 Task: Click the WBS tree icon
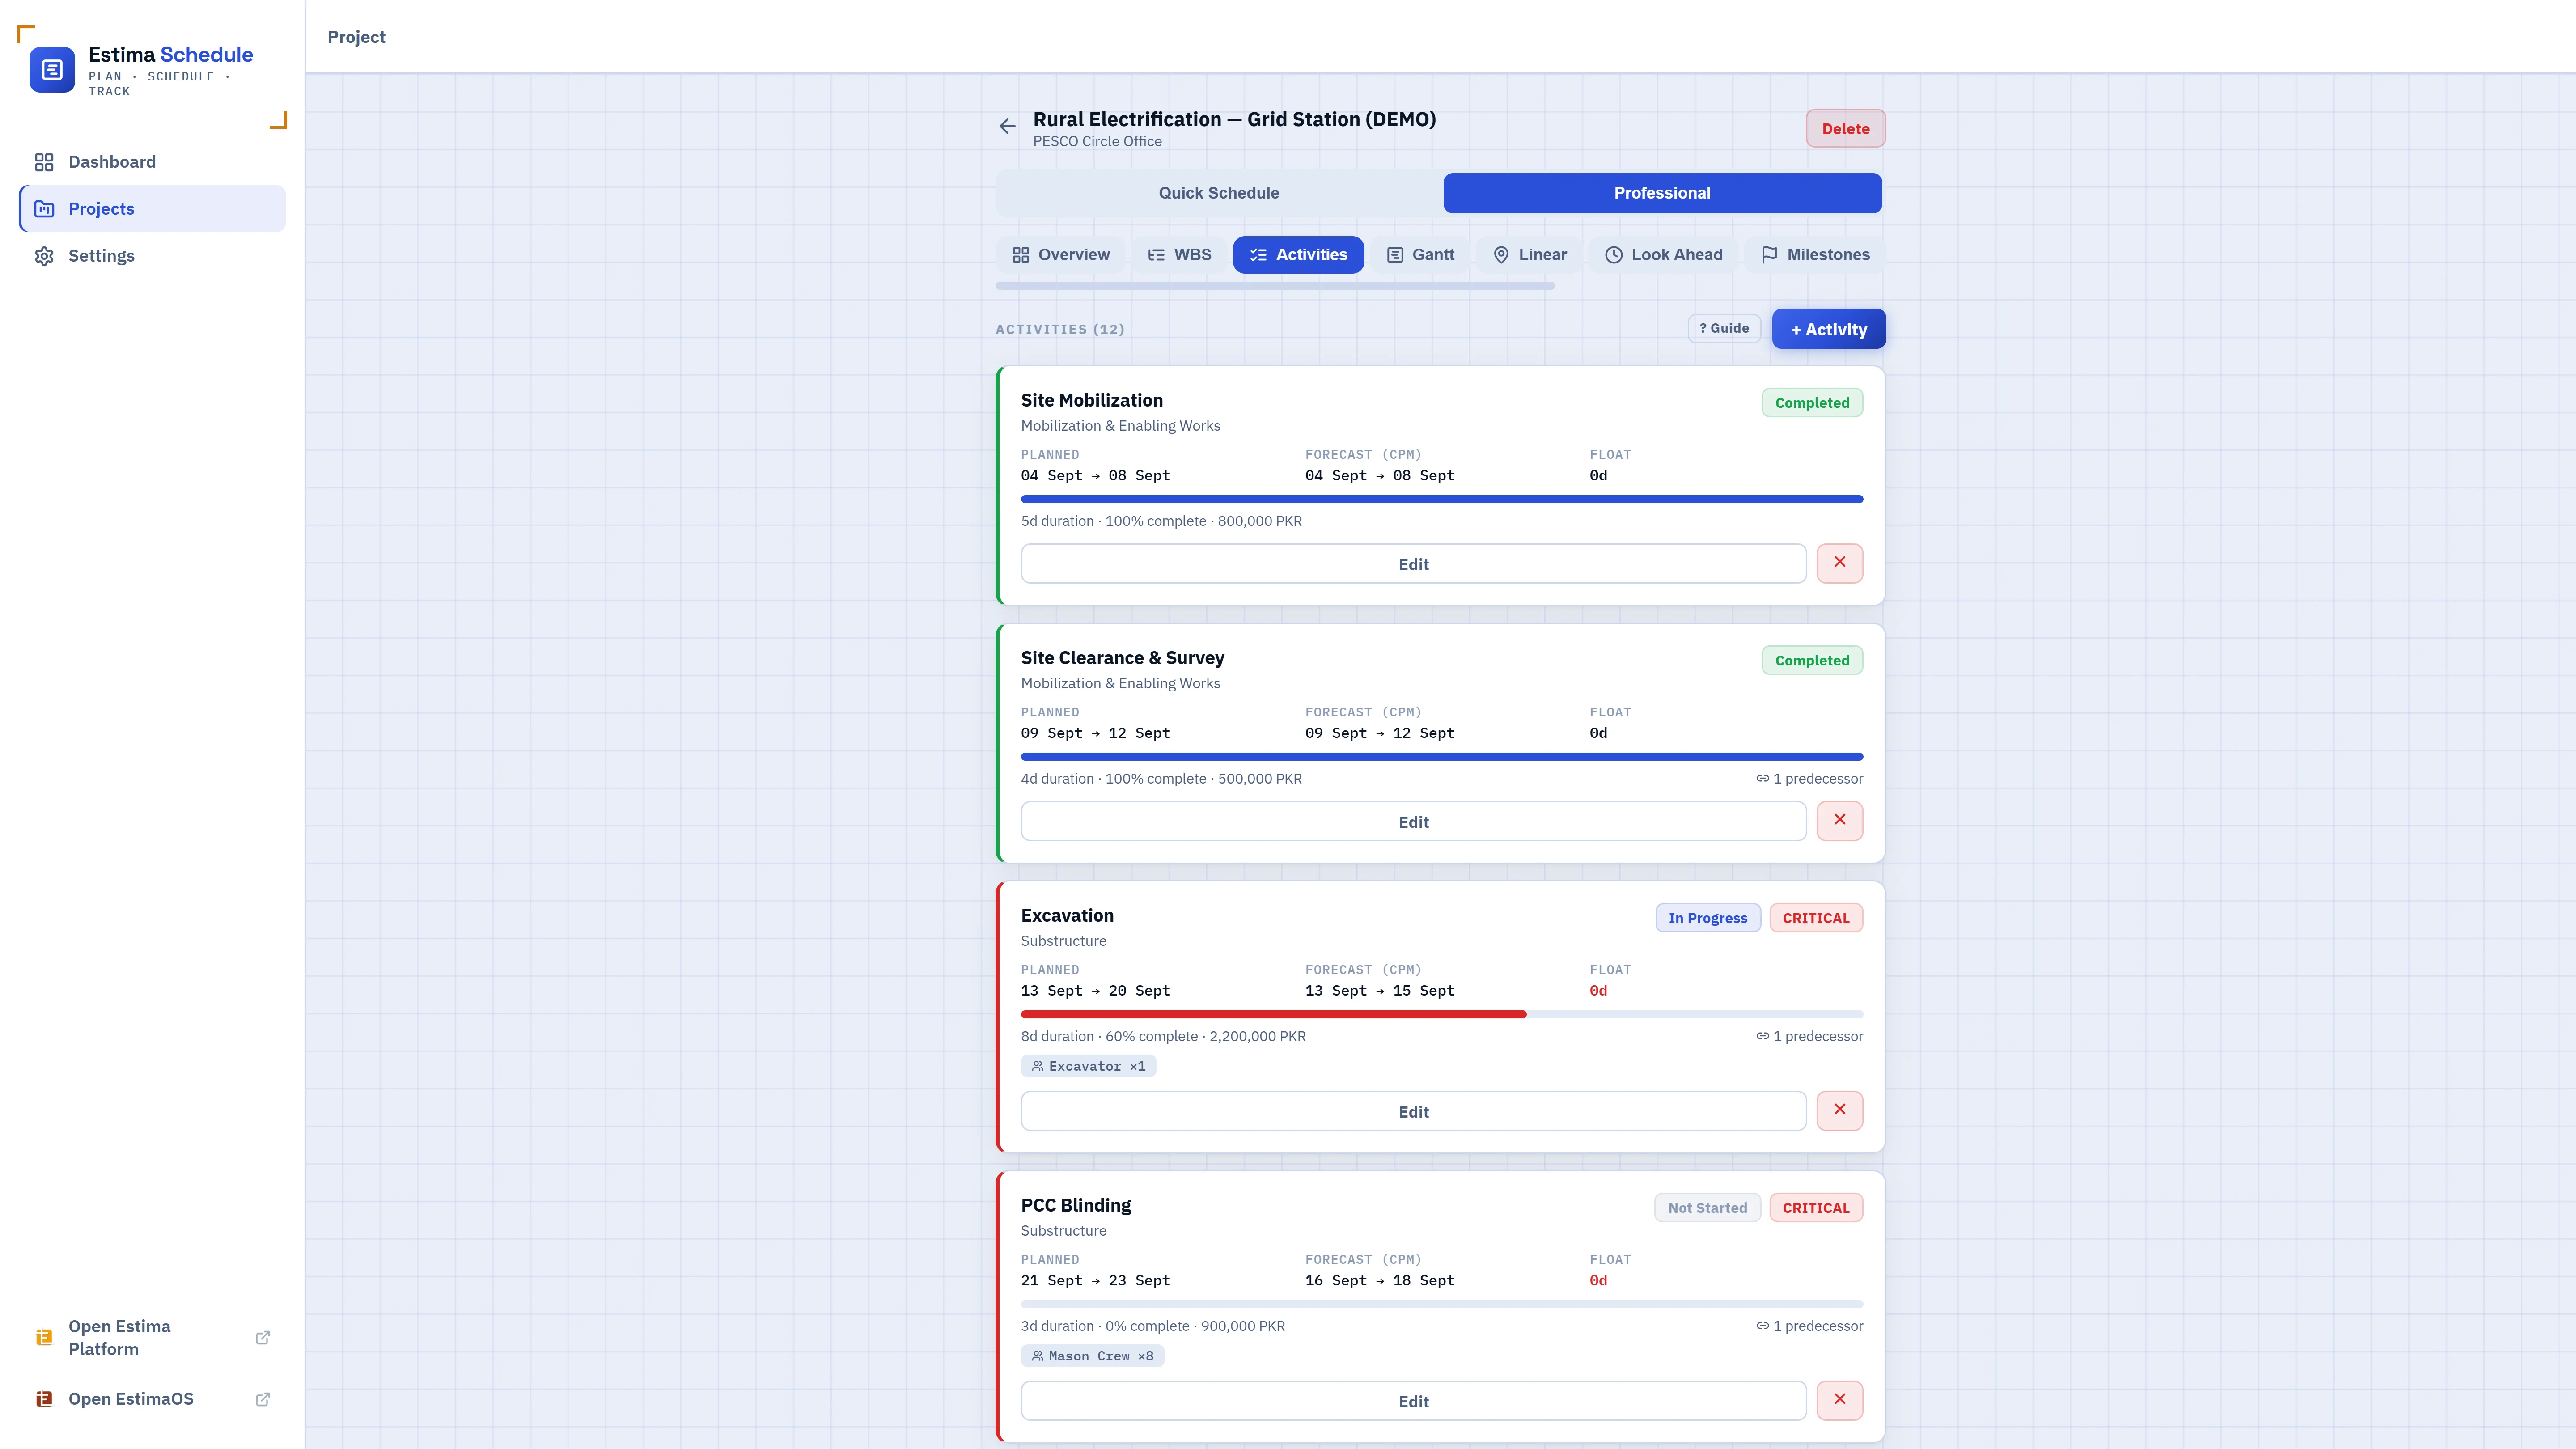[x=1156, y=255]
